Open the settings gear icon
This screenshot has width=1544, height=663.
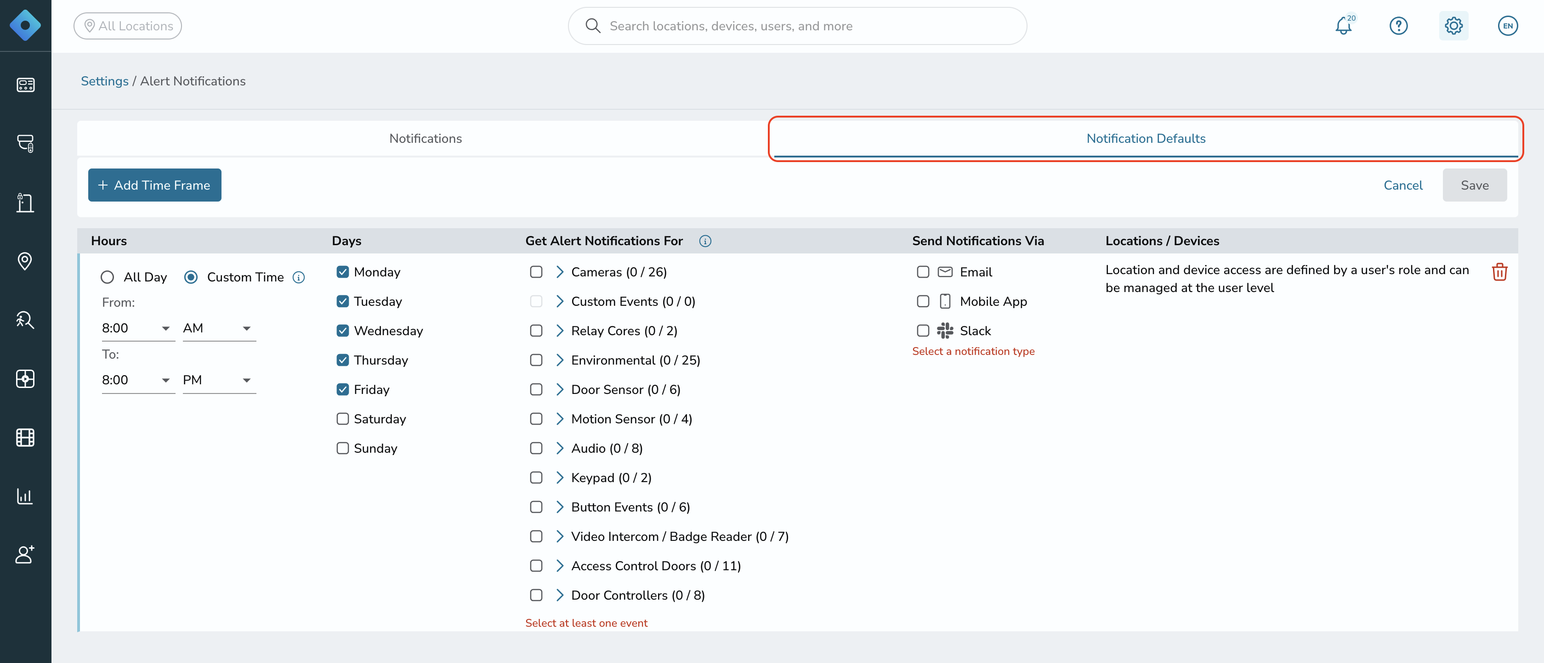tap(1453, 26)
